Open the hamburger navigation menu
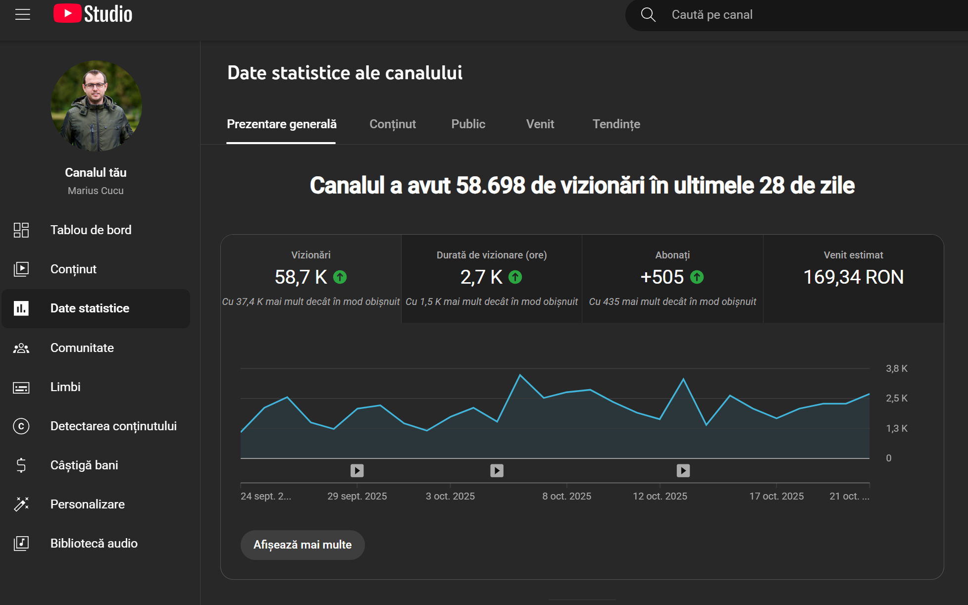This screenshot has width=968, height=605. click(23, 14)
